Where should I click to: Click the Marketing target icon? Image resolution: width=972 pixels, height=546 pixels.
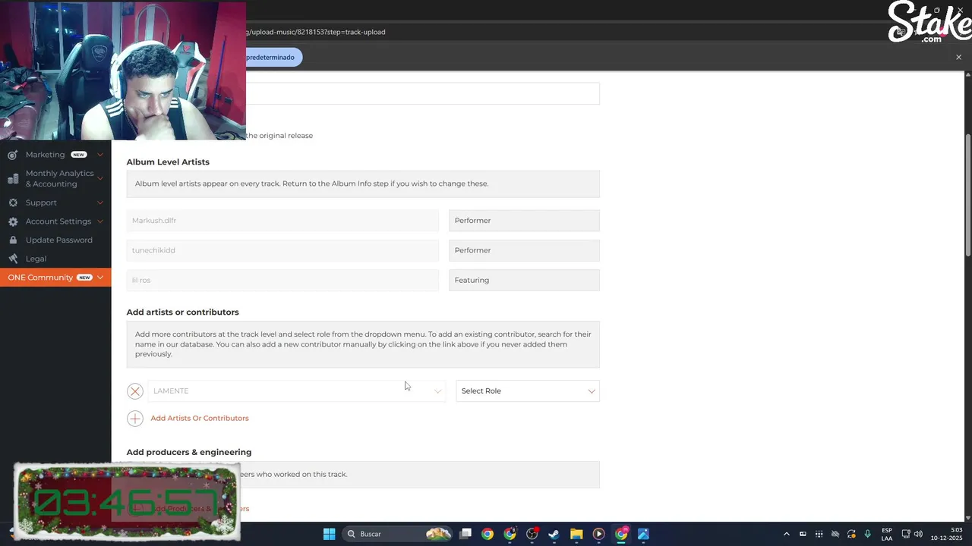[13, 155]
